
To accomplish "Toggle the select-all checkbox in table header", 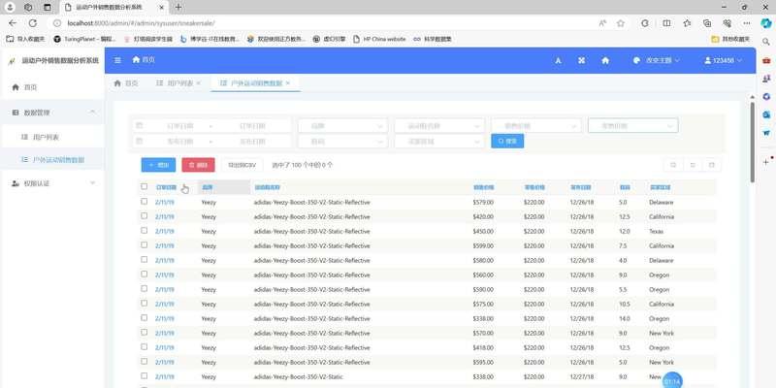I will [x=144, y=186].
